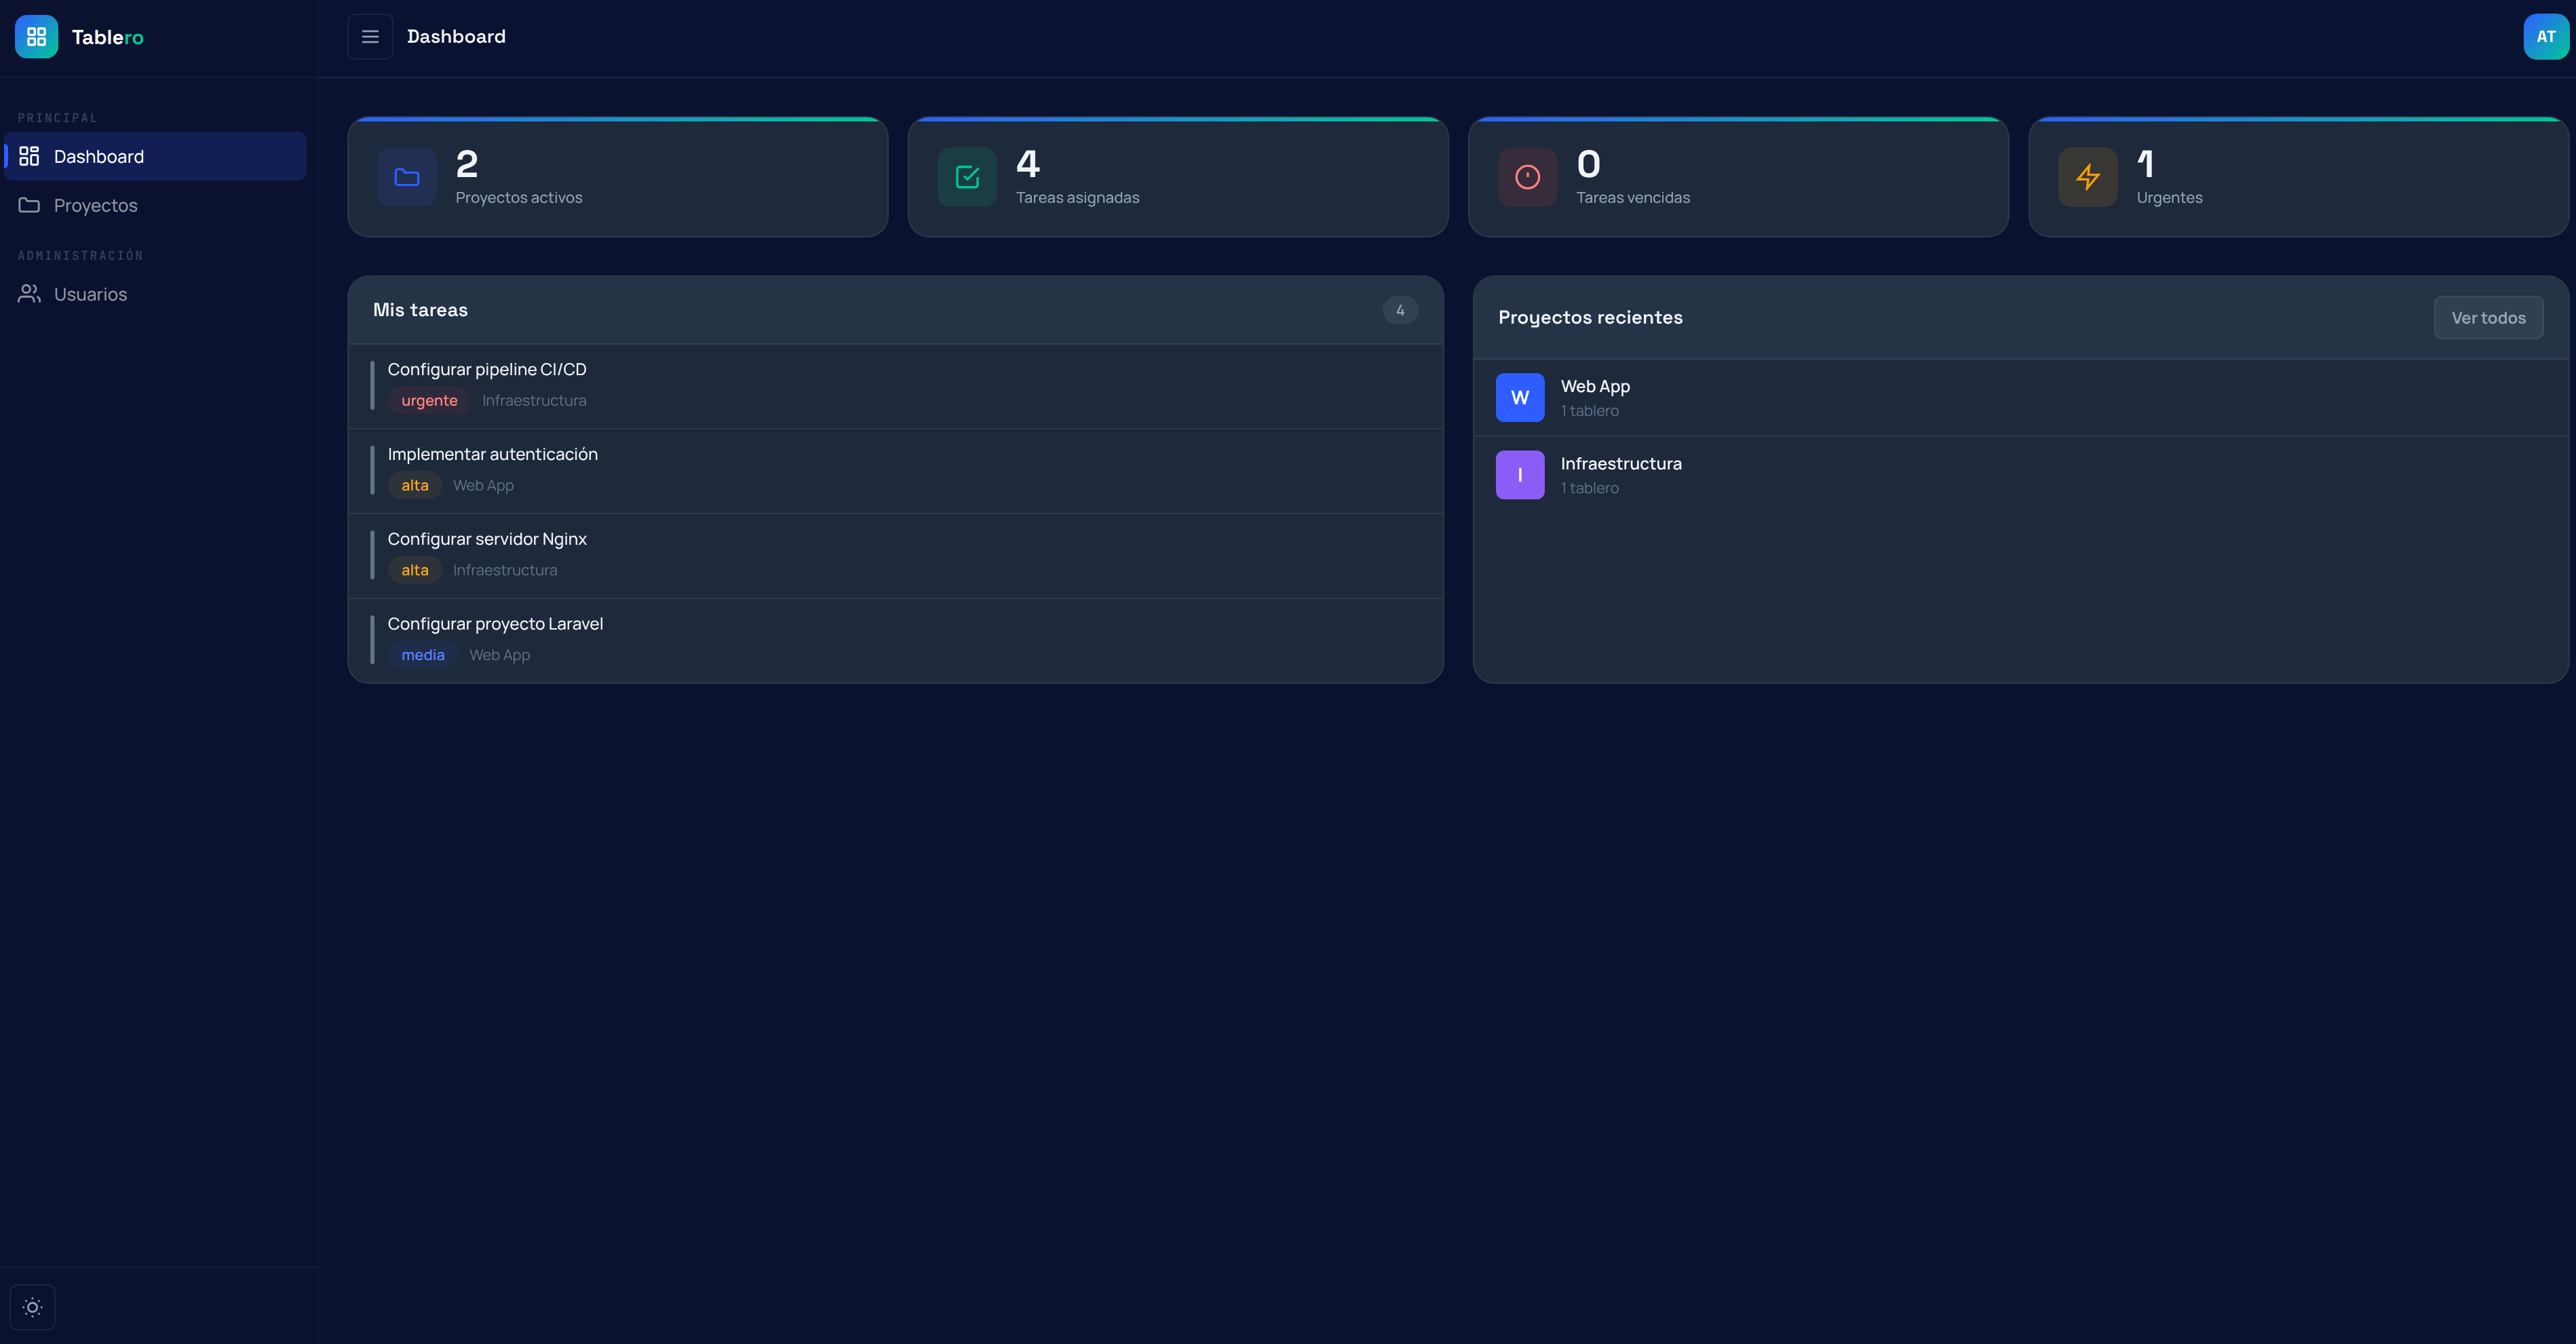Screen dimensions: 2576x1344
Task: Click the Urgentes label
Action: (2169, 198)
